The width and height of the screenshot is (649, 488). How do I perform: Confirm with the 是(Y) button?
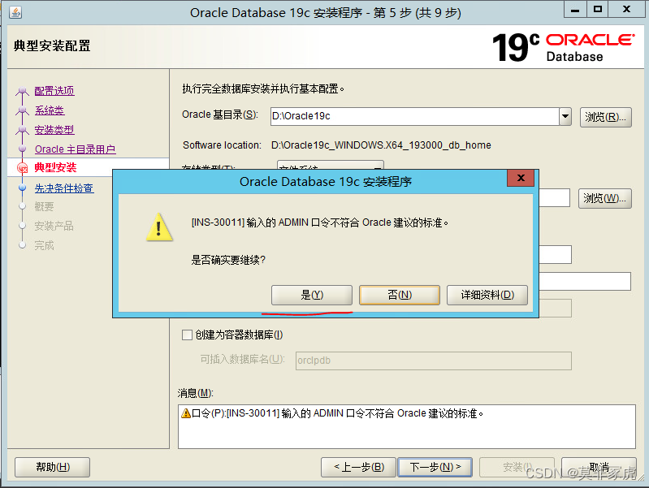tap(312, 295)
